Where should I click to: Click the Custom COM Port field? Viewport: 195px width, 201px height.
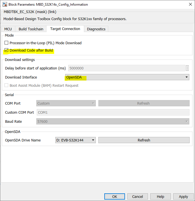(113, 112)
